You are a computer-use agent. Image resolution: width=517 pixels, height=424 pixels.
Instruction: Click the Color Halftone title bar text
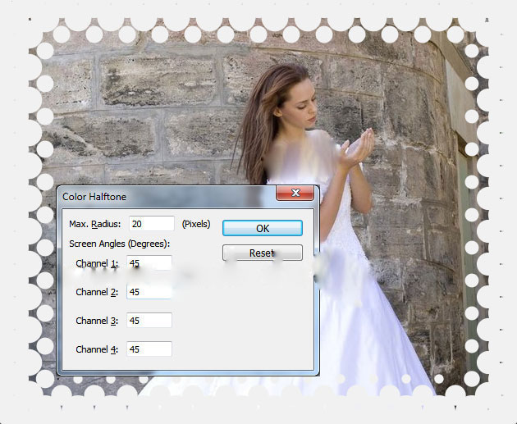click(95, 197)
